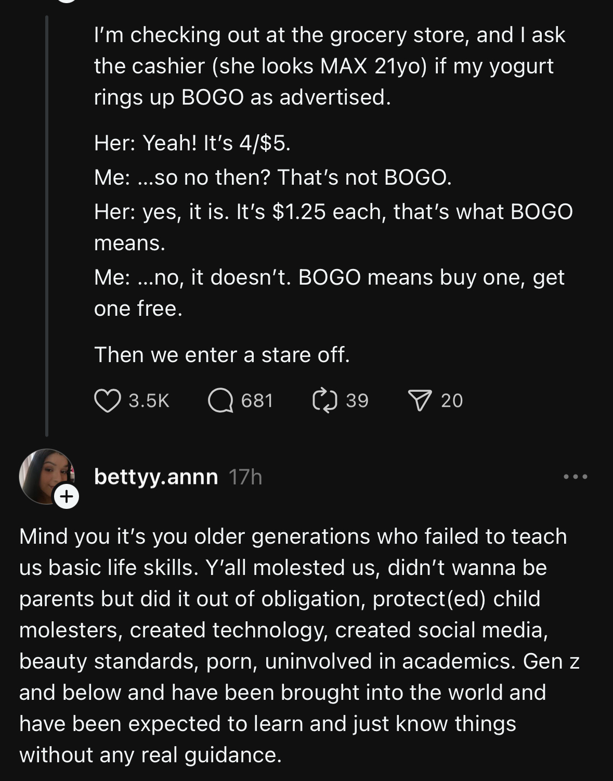
Task: Follow bettyy.annn with the plus badge
Action: coord(66,497)
